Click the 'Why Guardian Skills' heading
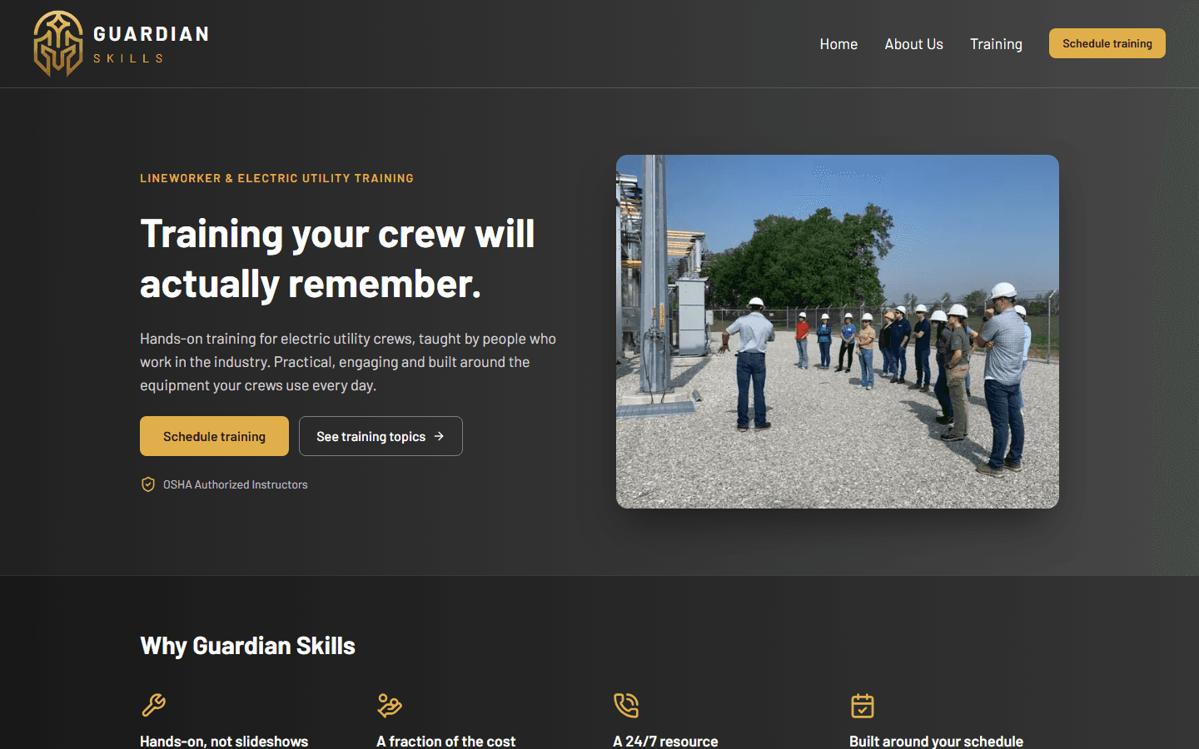1199x749 pixels. pos(247,646)
